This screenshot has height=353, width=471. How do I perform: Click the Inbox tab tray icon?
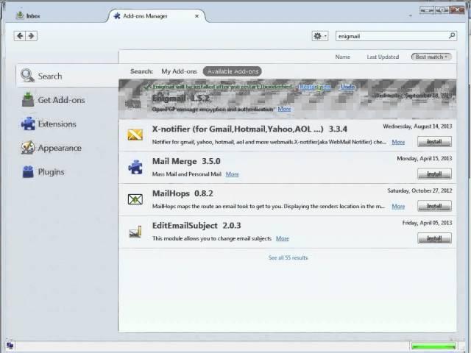20,15
